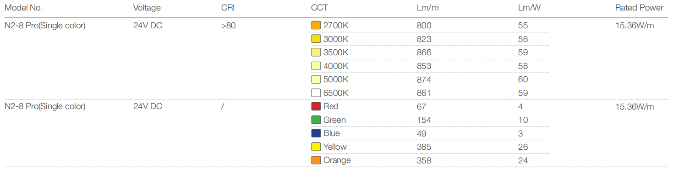Viewport: 673px width, 178px height.
Task: Click the Blue color swatch
Action: point(316,133)
